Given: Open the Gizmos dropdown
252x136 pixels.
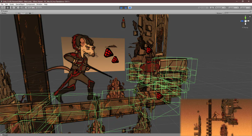Looking at the screenshot, I should coord(220,13).
